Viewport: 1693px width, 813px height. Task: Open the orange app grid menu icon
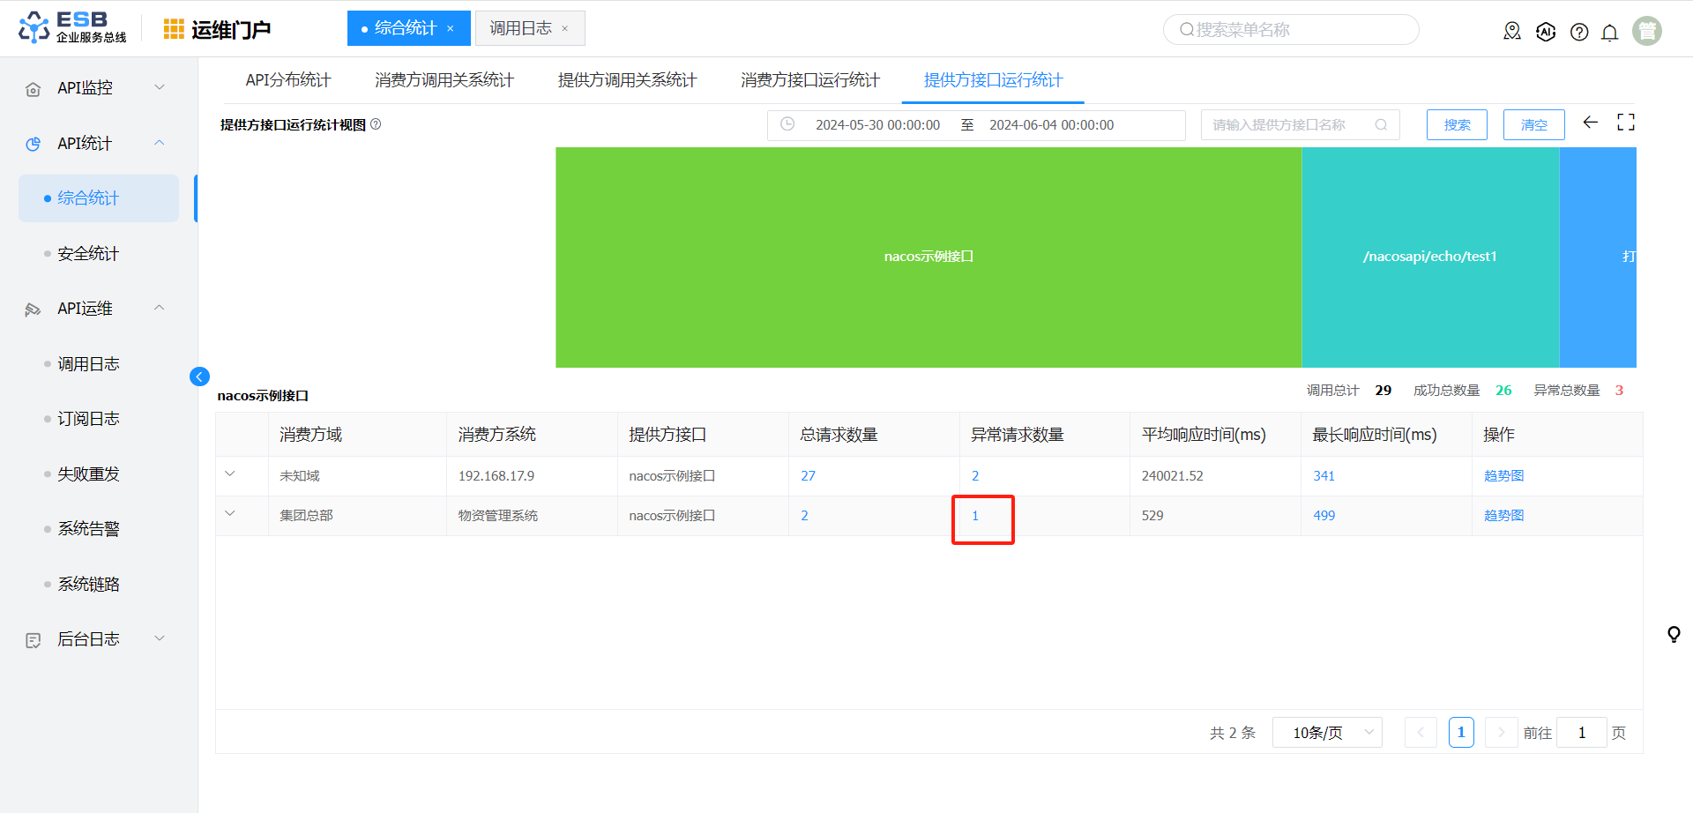point(174,29)
